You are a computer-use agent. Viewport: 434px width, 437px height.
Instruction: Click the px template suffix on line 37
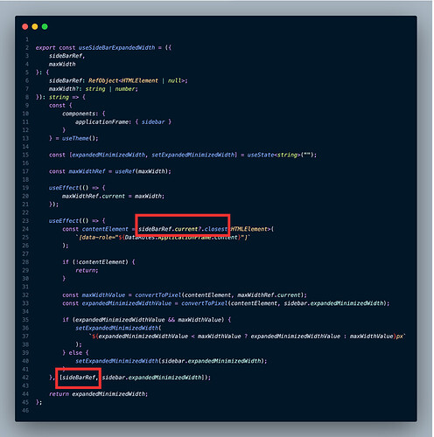399,336
